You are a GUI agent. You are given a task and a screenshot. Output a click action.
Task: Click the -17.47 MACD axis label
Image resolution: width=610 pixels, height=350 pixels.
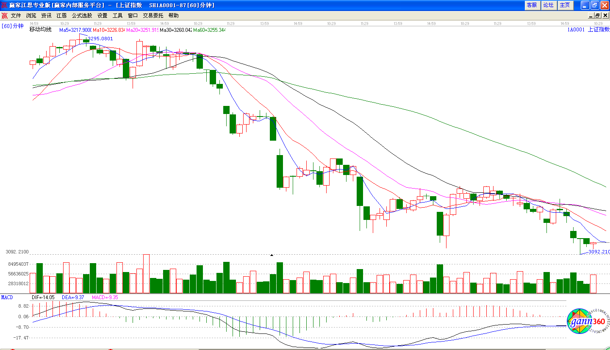21,338
